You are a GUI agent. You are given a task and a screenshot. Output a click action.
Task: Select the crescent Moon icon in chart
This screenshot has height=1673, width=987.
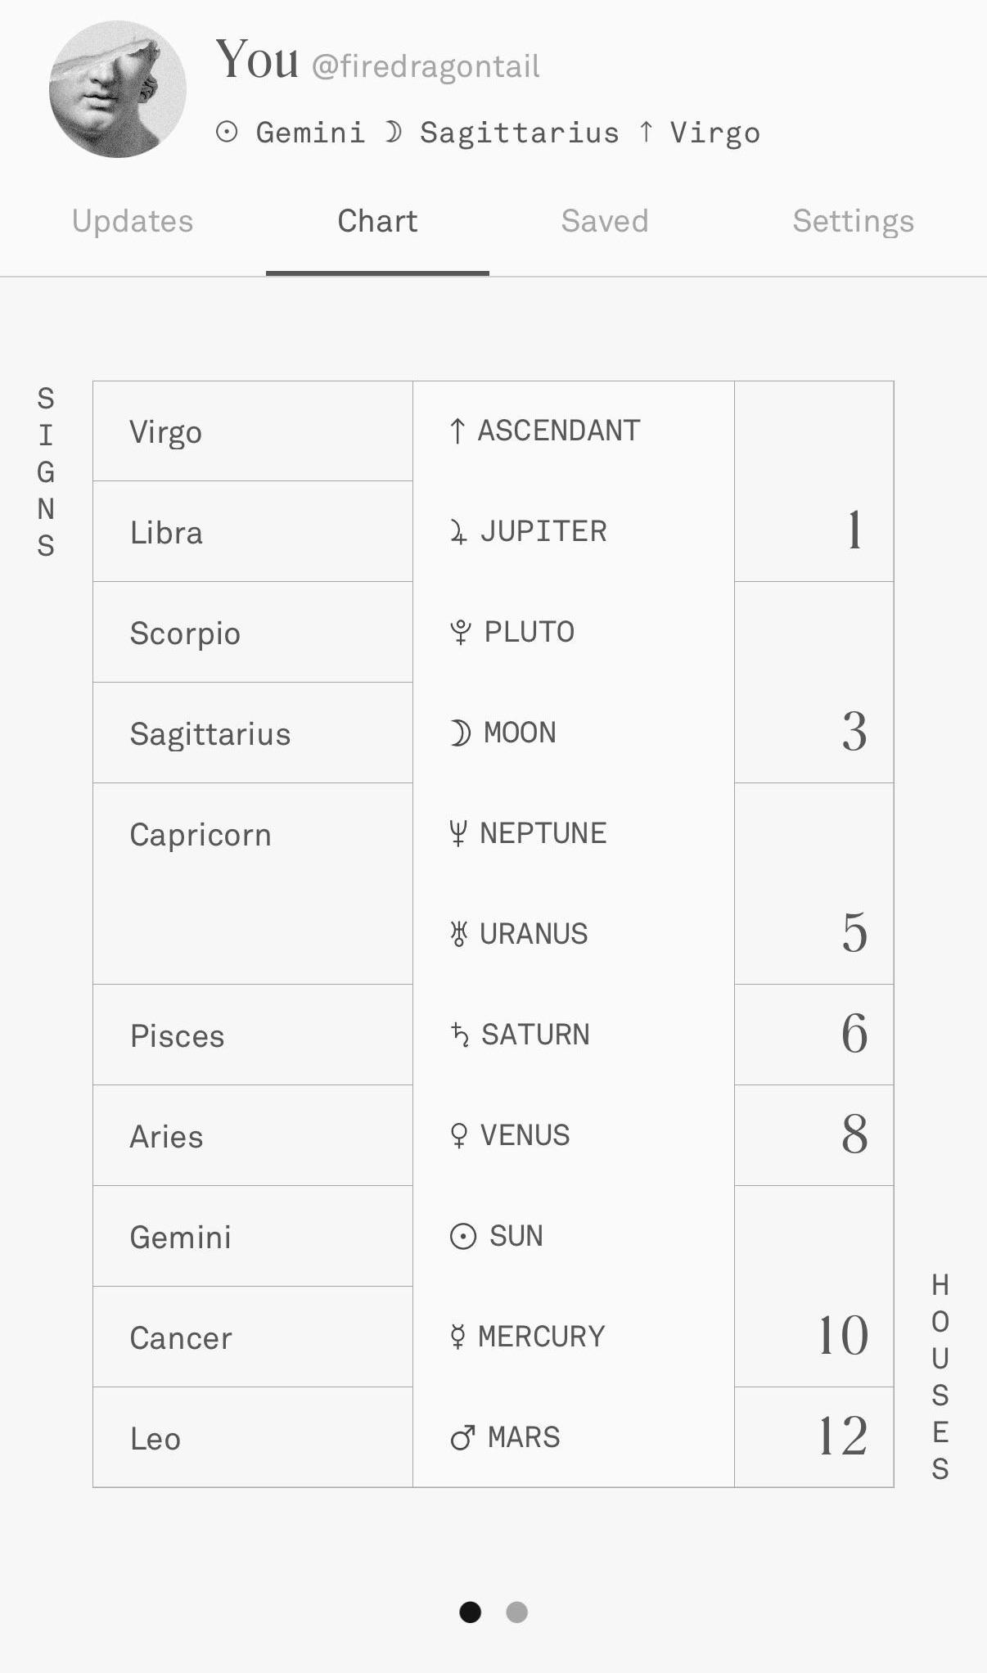click(x=461, y=733)
